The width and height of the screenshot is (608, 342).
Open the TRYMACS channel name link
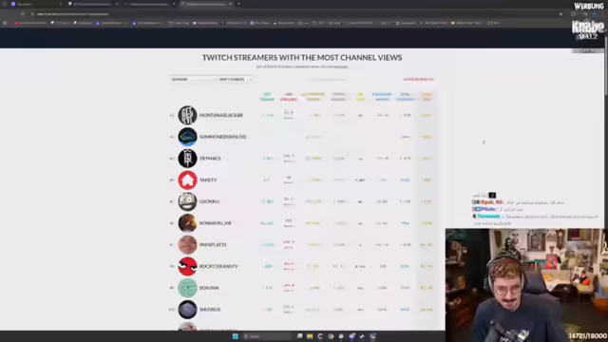[210, 159]
